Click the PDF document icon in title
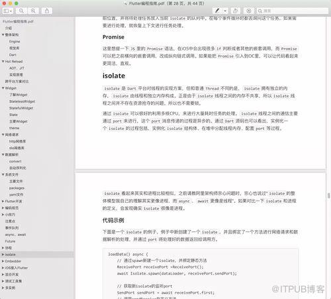This screenshot has height=299, width=331. [x=126, y=3]
